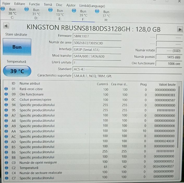Click the Prag column header
The height and width of the screenshot is (183, 184).
point(143,84)
